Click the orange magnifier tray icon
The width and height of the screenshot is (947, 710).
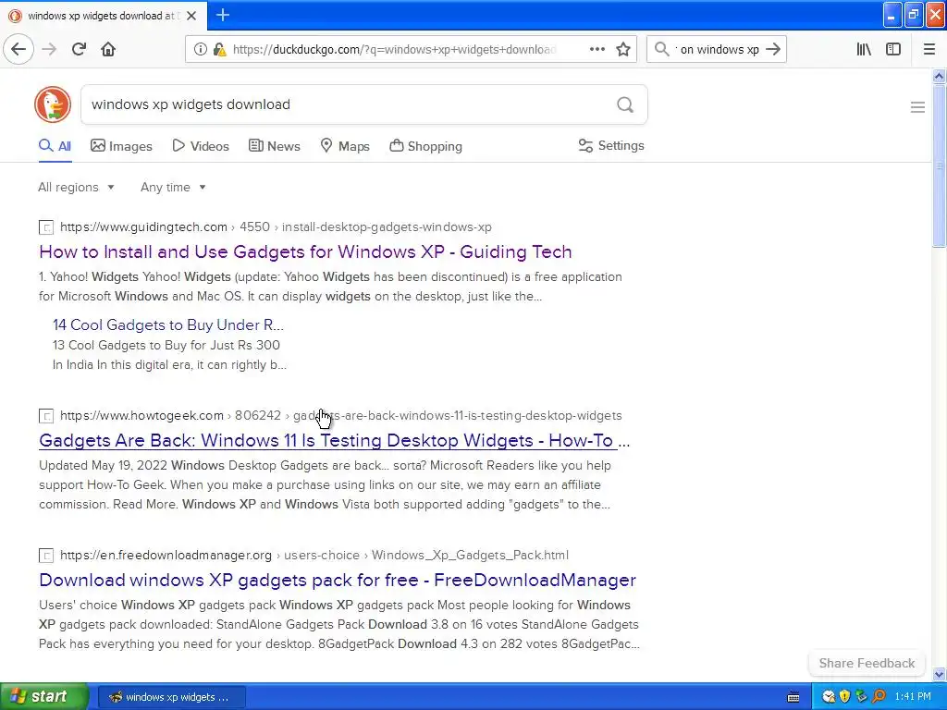(x=879, y=697)
